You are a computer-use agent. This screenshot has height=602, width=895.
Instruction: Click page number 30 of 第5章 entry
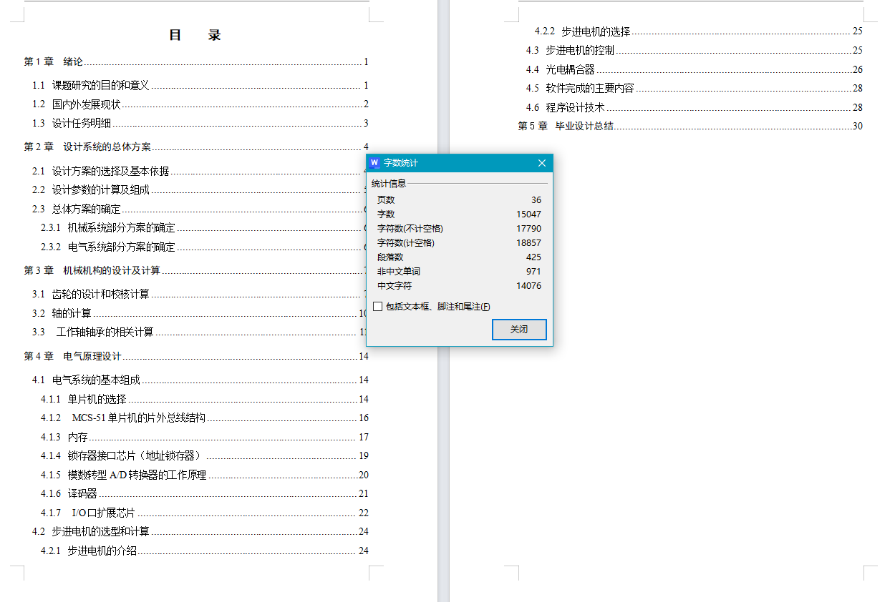click(858, 126)
